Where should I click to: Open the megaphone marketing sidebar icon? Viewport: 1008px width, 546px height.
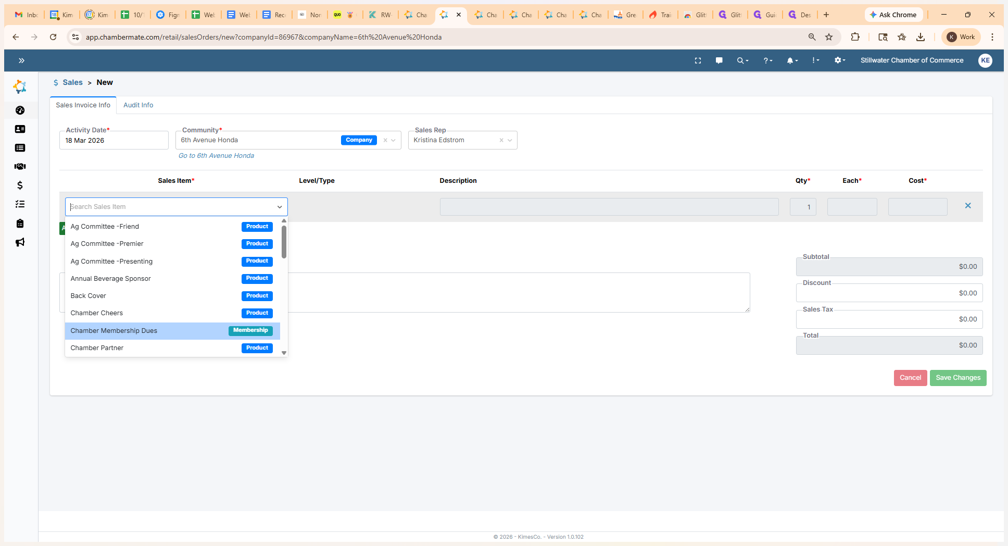20,242
